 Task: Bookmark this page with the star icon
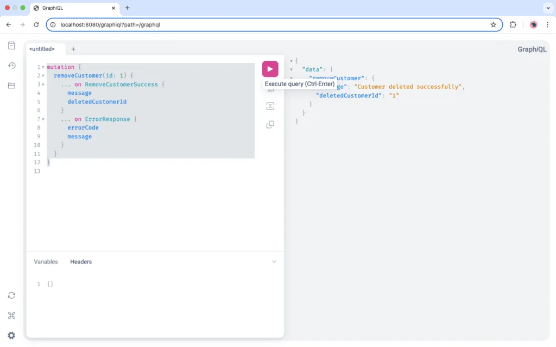click(493, 25)
